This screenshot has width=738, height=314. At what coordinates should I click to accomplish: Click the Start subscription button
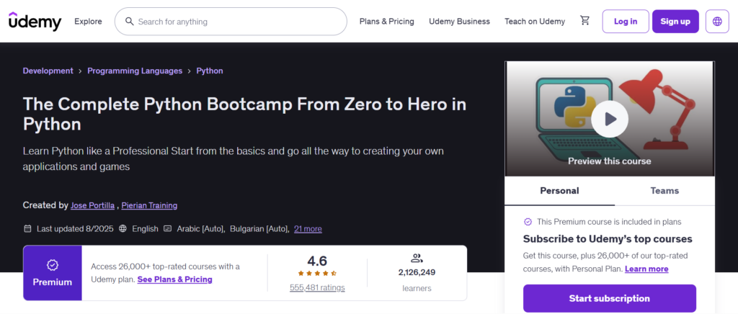[x=610, y=298]
